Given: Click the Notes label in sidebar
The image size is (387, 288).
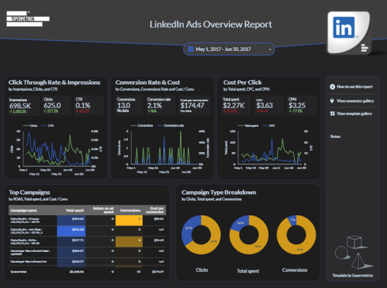Looking at the screenshot, I should pyautogui.click(x=335, y=137).
